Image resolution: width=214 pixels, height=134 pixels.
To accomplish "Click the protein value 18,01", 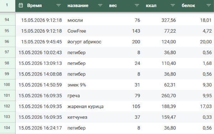I will [206, 20].
